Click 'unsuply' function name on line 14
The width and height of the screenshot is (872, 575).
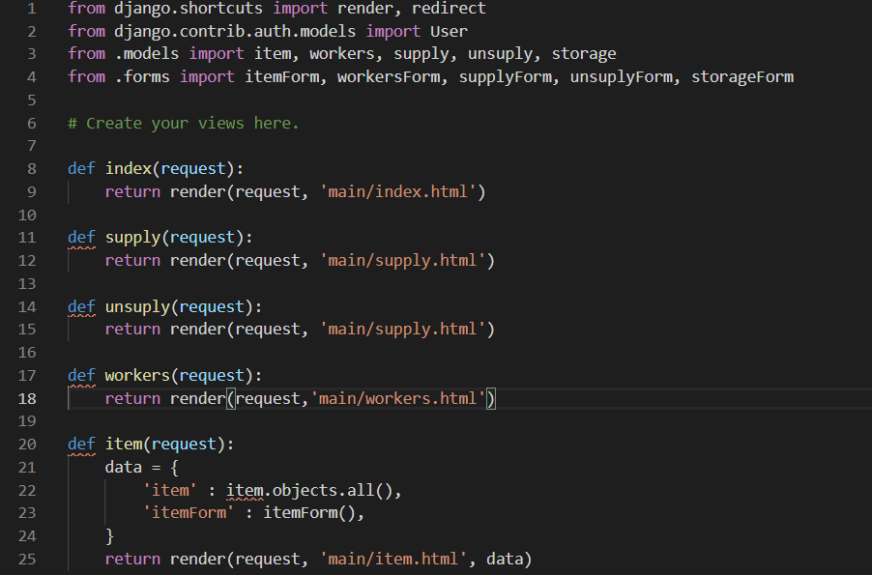tap(137, 306)
